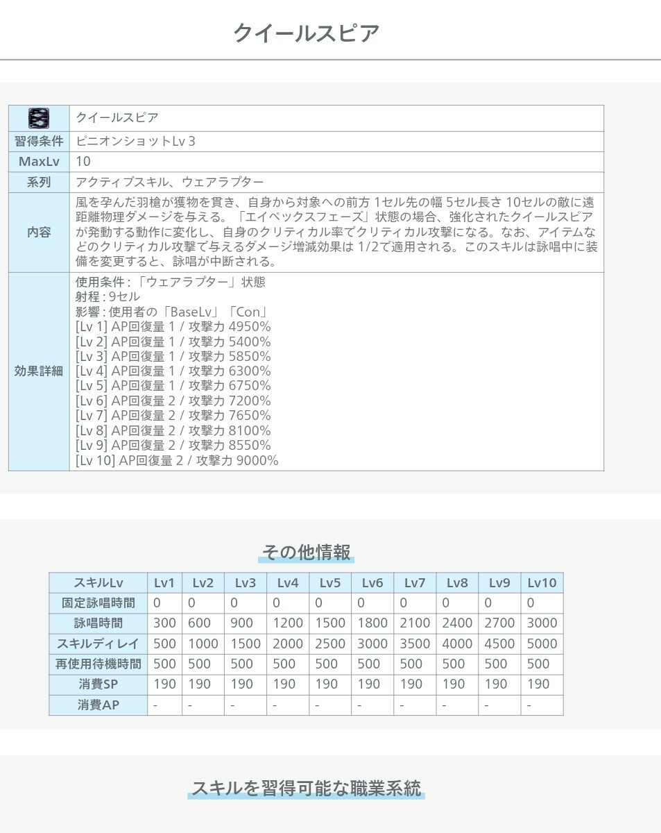This screenshot has height=833, width=661.
Task: Click the 再使用待機時間 row header
Action: (x=98, y=664)
